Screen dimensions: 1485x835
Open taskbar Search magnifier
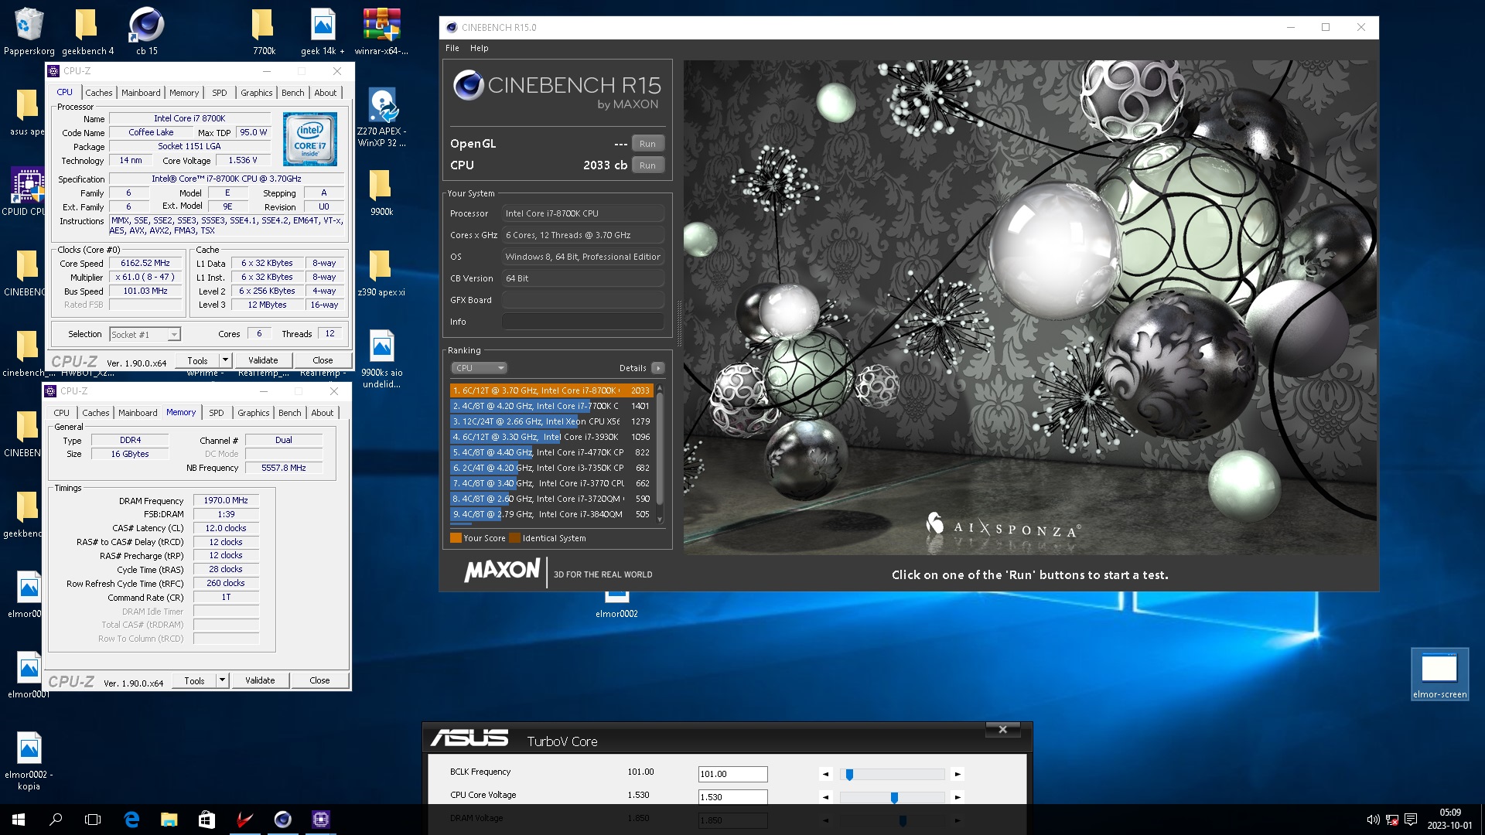[x=56, y=820]
